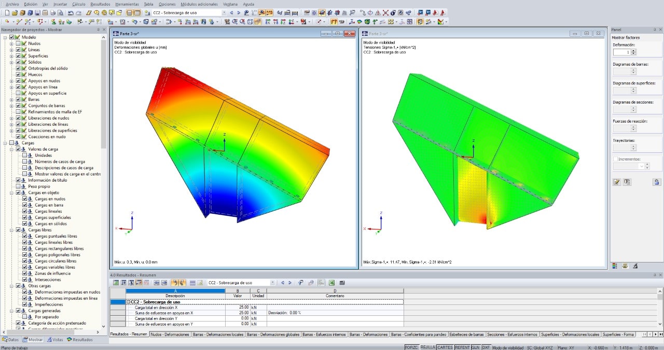Viewport: 664px width, 350px height.
Task: Toggle the CARTES status bar button
Action: point(445,347)
